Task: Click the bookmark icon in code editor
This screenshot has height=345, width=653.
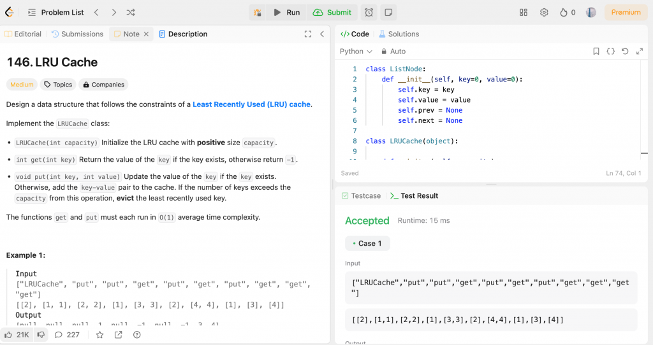Action: coord(596,51)
